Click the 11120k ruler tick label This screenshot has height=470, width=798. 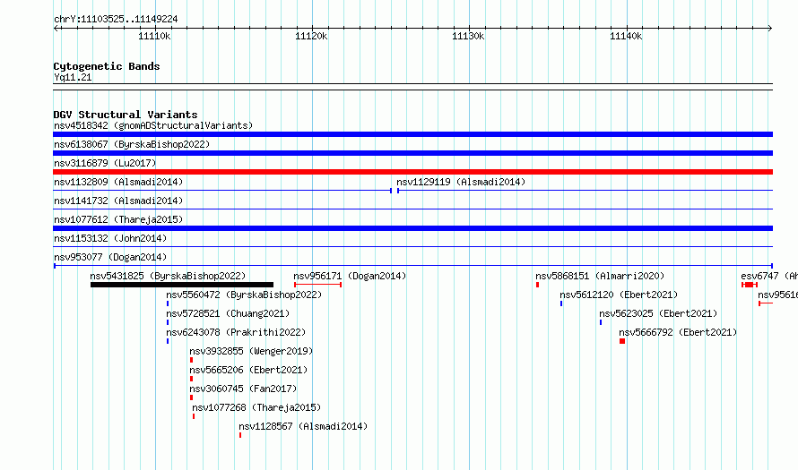pyautogui.click(x=311, y=36)
